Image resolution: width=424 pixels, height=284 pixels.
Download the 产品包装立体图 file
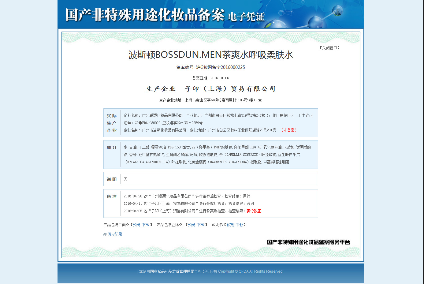coord(201,225)
